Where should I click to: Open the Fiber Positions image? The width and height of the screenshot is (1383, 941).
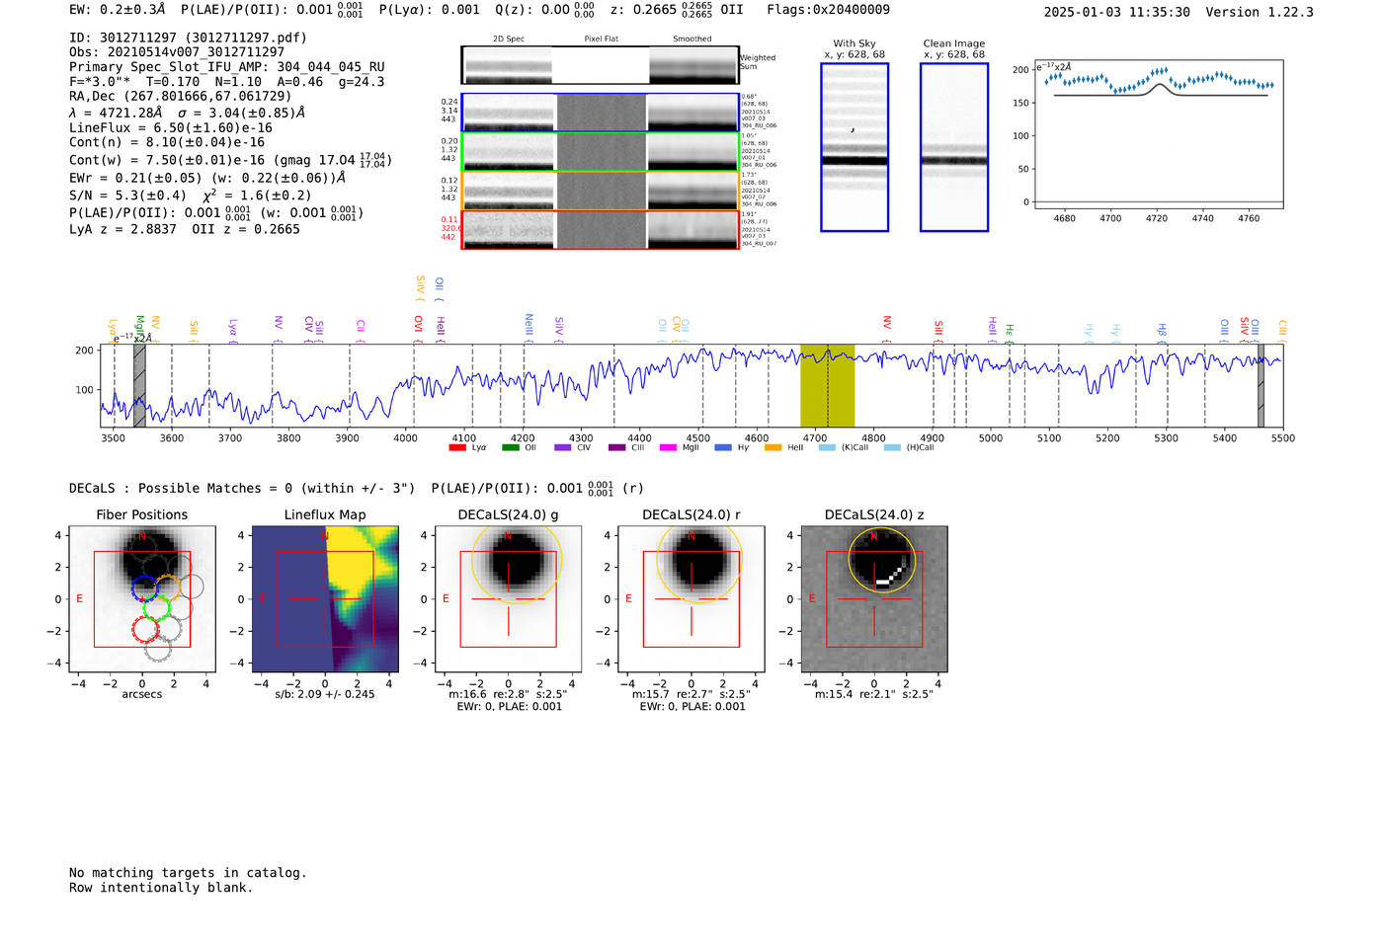[142, 599]
